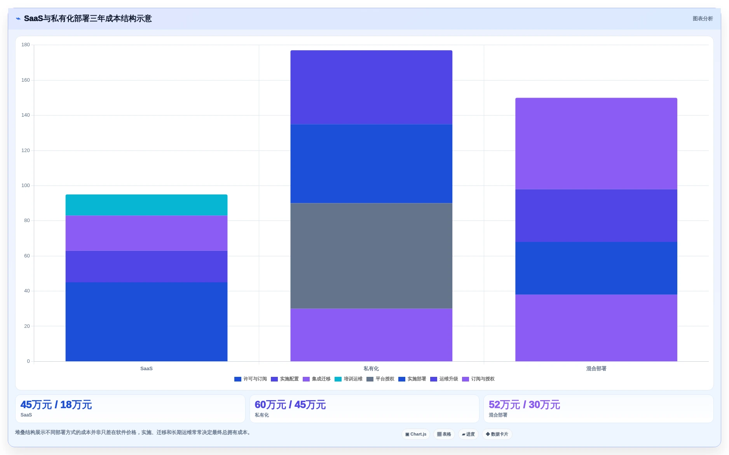Click the cyan top segment of SaaS bar
This screenshot has width=729, height=455.
(x=146, y=205)
